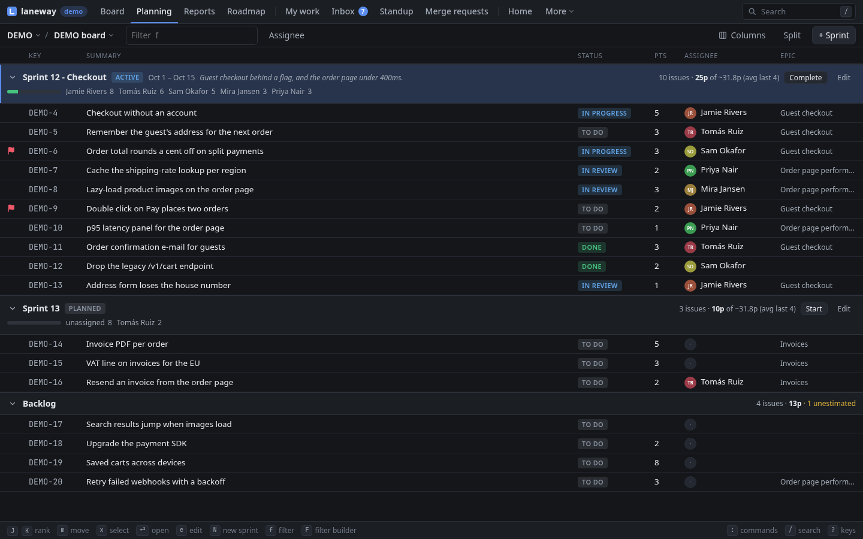Click Tomás Ruiz avatar on DEMO-16
Viewport: 863px width, 539px height.
[x=690, y=383]
